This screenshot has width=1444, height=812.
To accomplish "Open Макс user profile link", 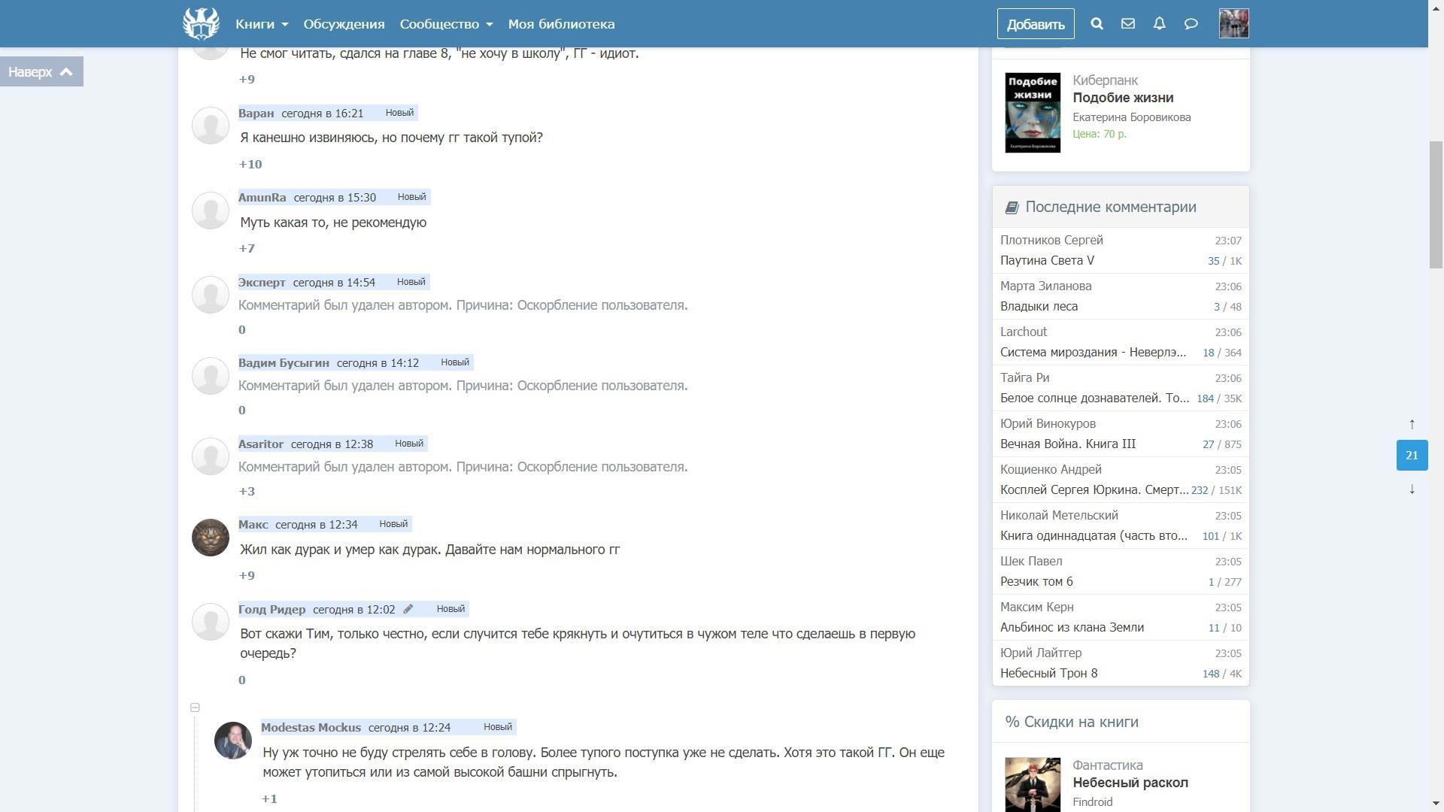I will click(253, 525).
